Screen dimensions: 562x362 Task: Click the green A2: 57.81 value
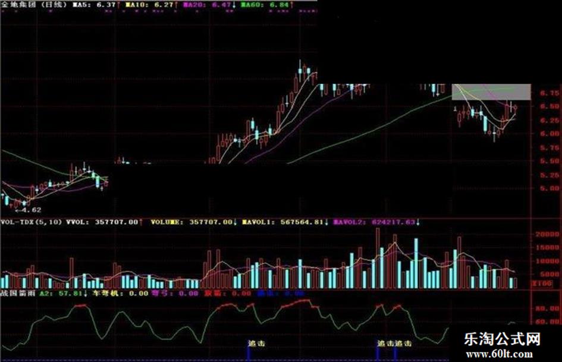[63, 293]
